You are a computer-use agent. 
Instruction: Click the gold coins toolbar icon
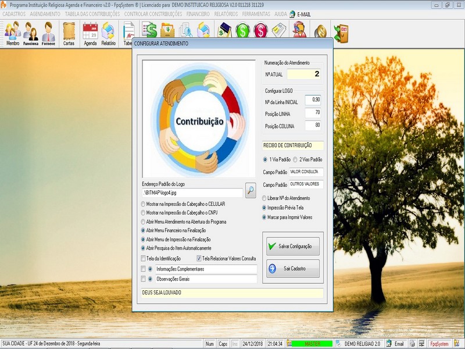[x=320, y=31]
